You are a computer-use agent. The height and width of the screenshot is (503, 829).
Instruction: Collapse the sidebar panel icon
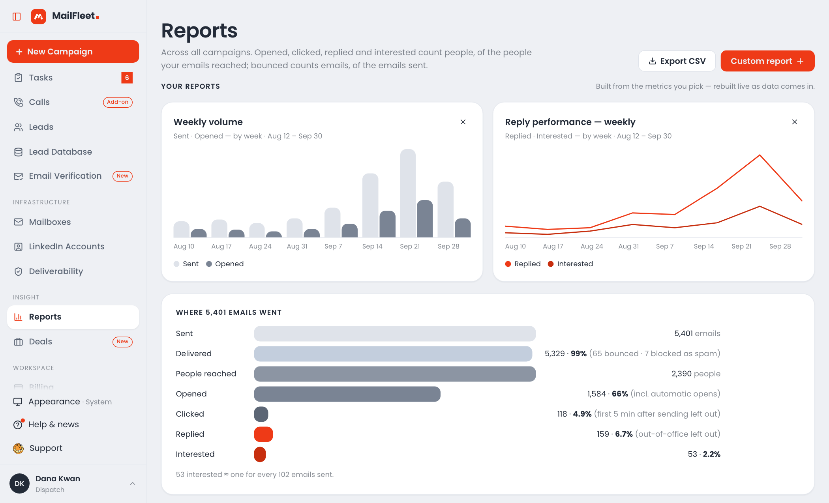click(x=17, y=17)
